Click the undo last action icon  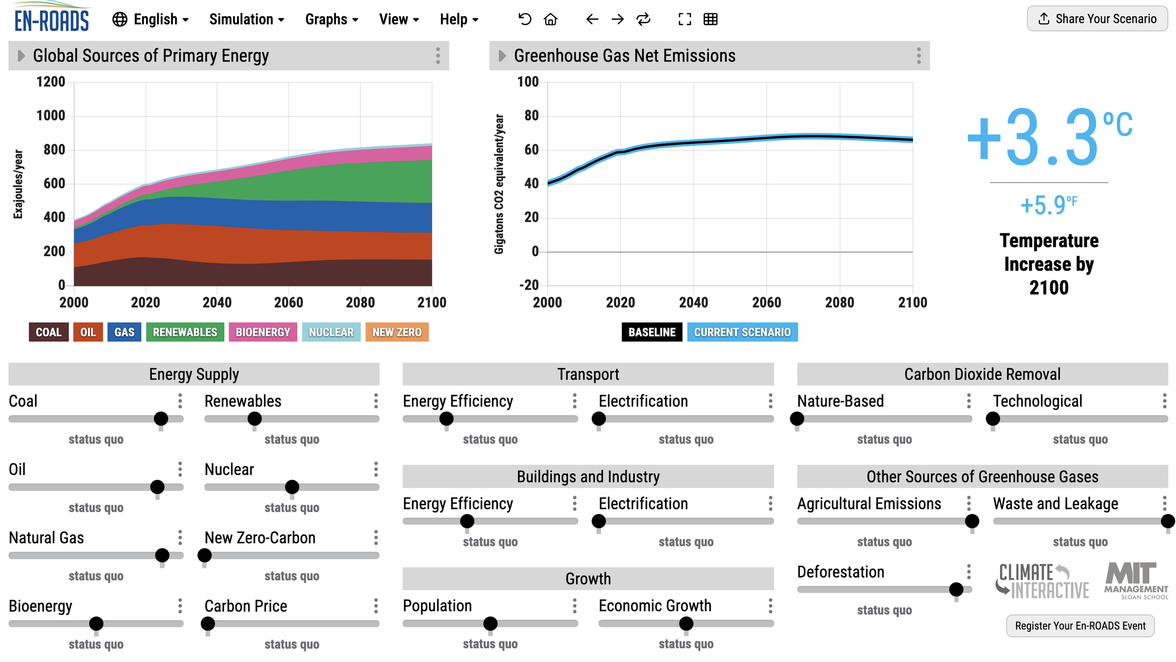(524, 19)
